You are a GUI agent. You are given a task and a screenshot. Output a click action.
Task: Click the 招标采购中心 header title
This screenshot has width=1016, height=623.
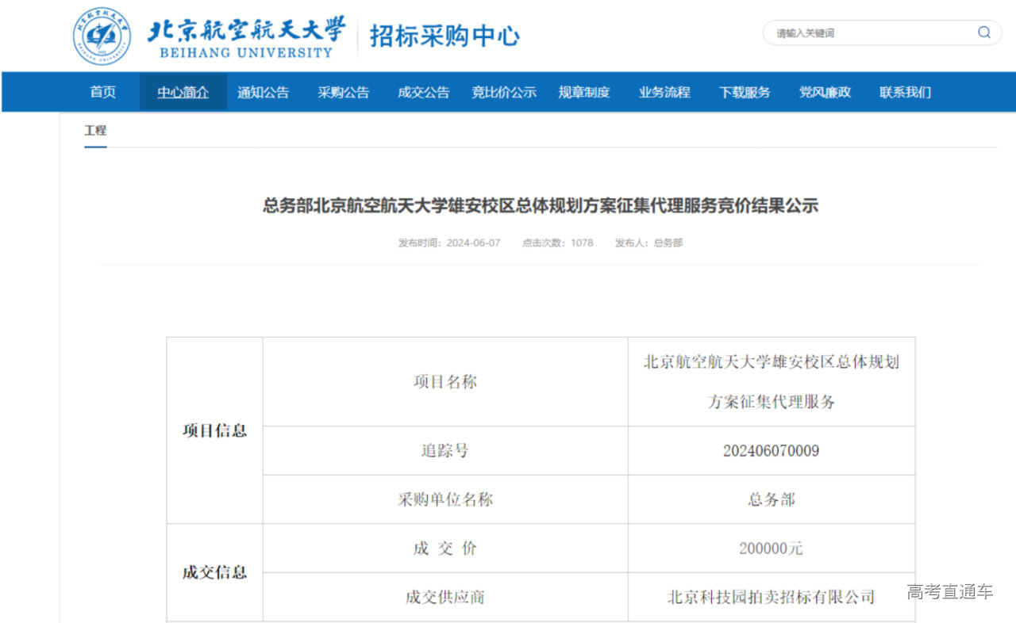pyautogui.click(x=444, y=36)
